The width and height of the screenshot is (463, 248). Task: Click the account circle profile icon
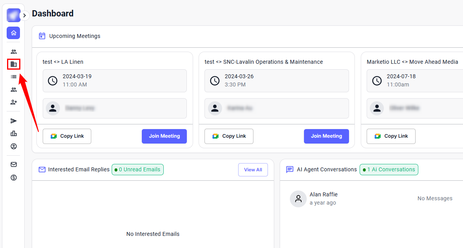pos(14,146)
